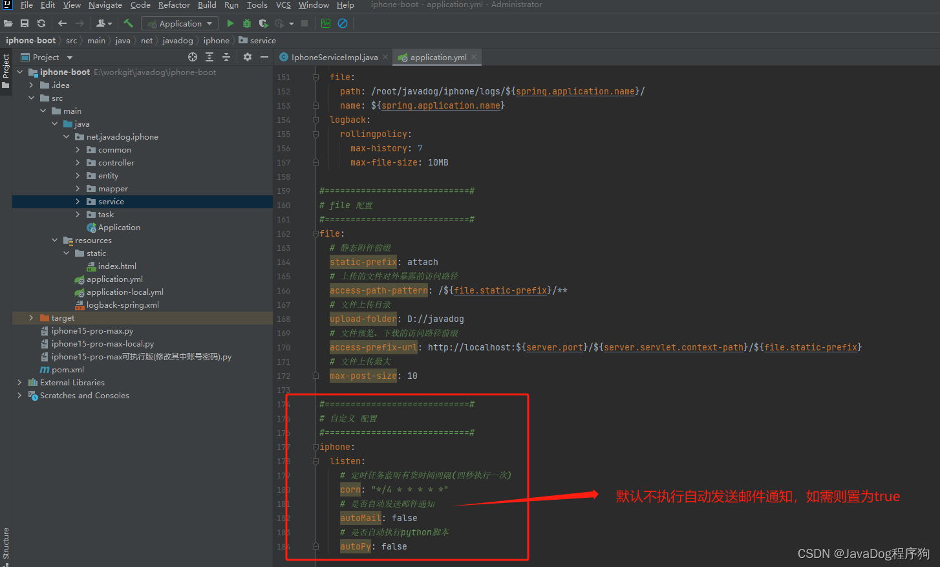Collapse the main folder
Screen dimensions: 940x567
42,111
